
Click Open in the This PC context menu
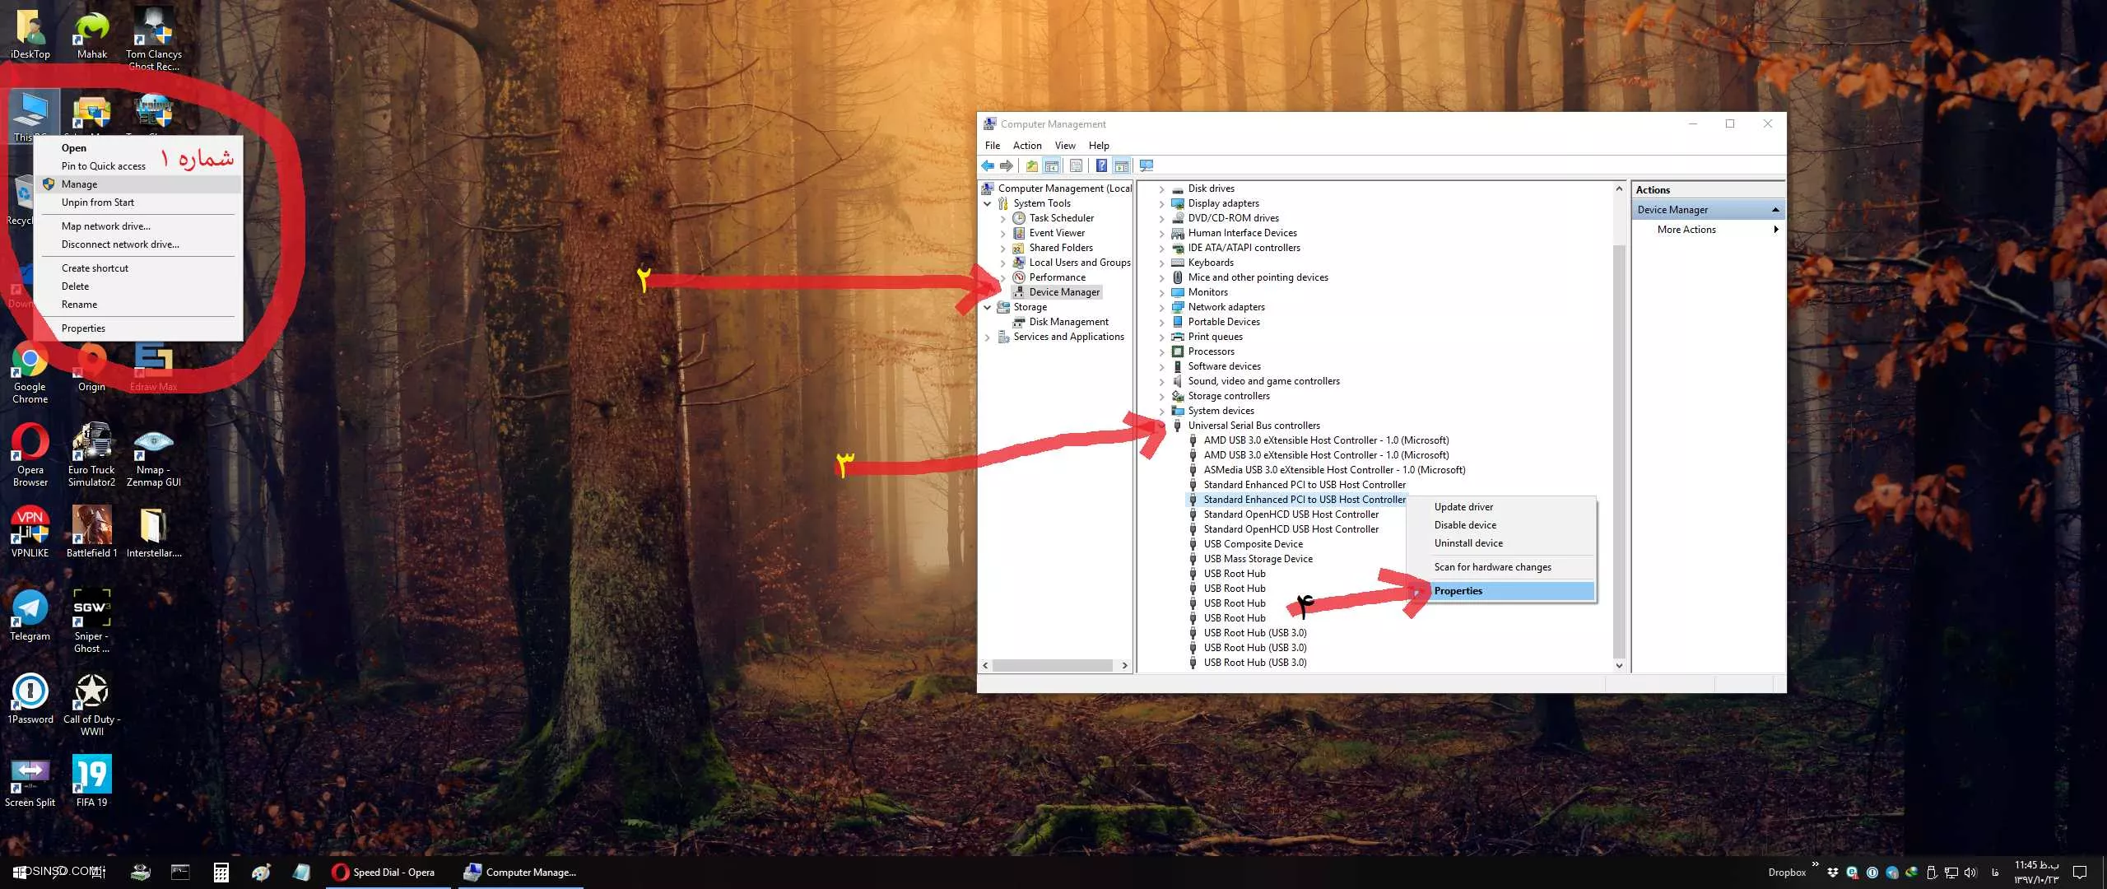click(138, 148)
